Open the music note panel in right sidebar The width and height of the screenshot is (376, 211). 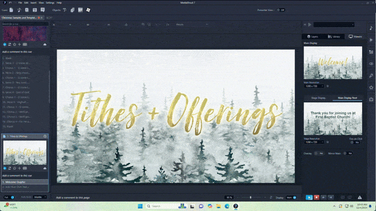click(x=371, y=28)
